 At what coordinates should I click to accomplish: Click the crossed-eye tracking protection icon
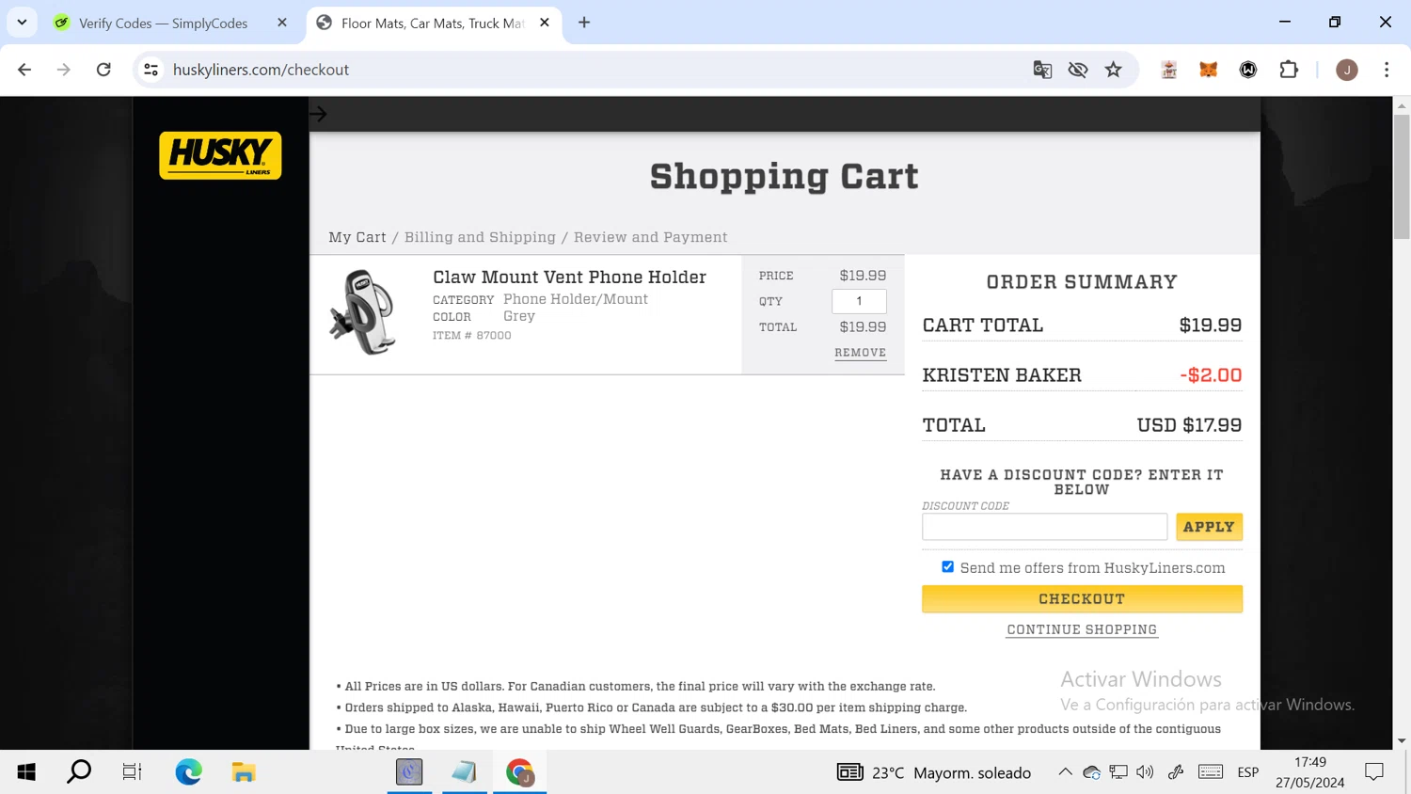click(1078, 70)
